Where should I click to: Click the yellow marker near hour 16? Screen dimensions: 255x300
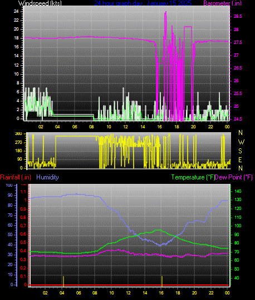[162, 281]
